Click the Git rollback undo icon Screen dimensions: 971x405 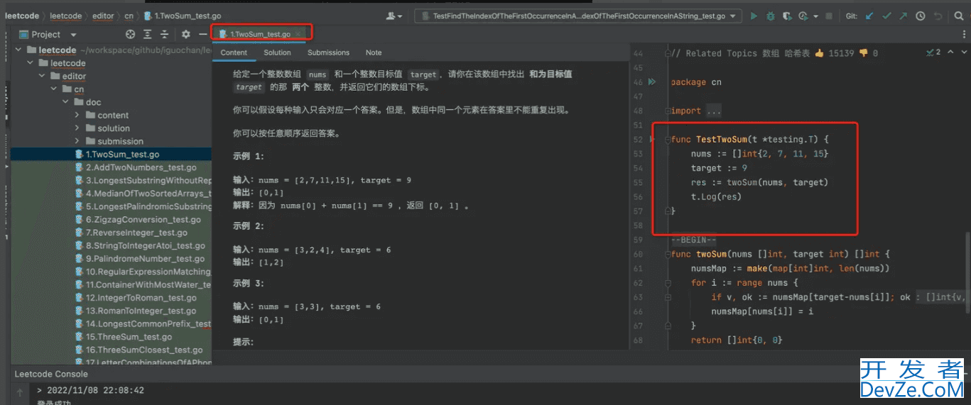938,16
